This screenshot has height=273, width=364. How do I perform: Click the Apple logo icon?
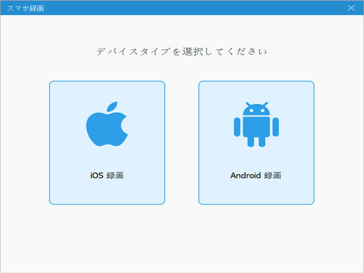click(x=107, y=124)
